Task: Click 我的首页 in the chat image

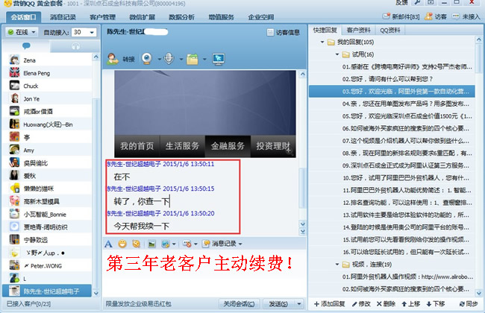Action: pyautogui.click(x=137, y=146)
